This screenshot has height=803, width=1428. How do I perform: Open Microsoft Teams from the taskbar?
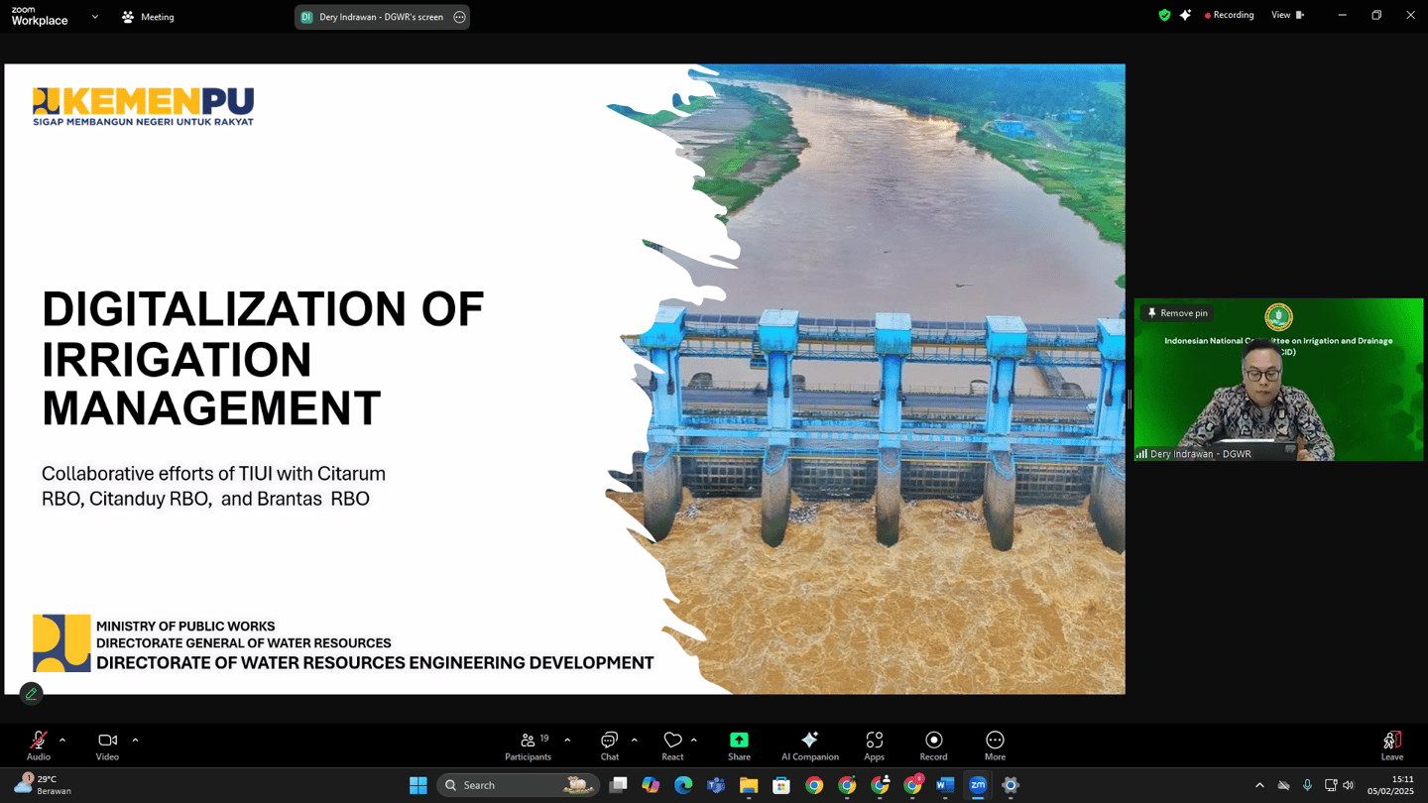click(716, 785)
